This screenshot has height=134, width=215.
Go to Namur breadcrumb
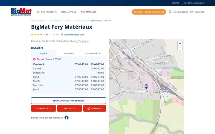[68, 21]
